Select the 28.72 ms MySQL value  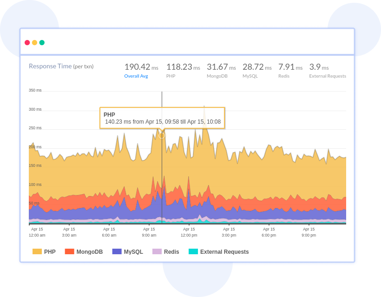pos(257,67)
